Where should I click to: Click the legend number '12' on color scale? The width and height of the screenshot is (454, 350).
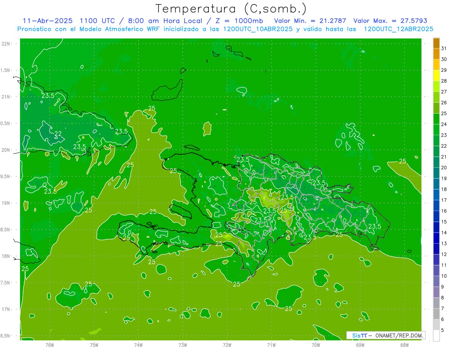(444, 254)
